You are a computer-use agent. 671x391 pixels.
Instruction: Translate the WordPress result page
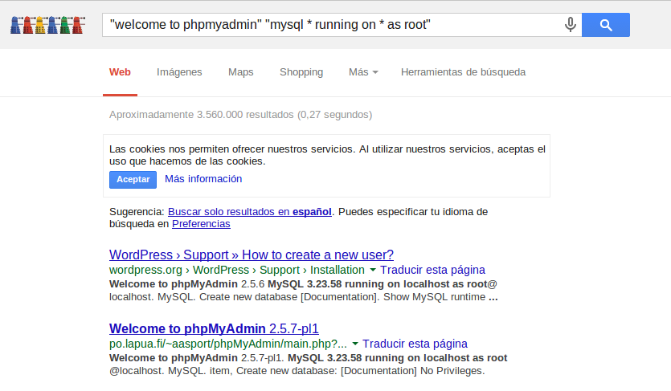[x=432, y=270]
